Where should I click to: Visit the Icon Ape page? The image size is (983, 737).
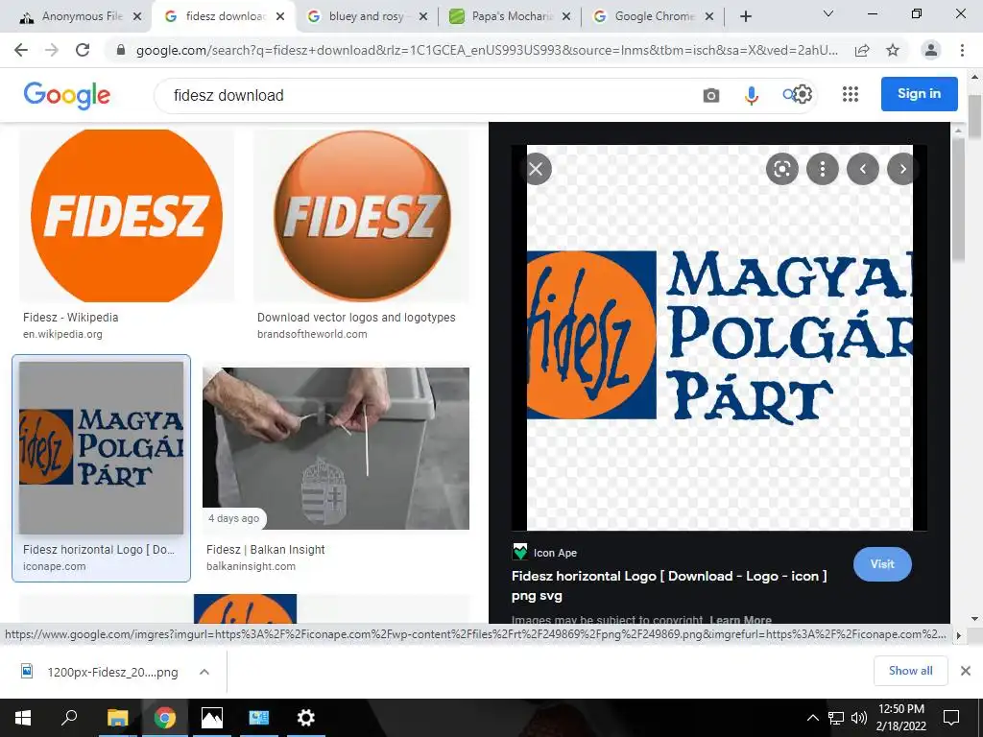point(882,564)
